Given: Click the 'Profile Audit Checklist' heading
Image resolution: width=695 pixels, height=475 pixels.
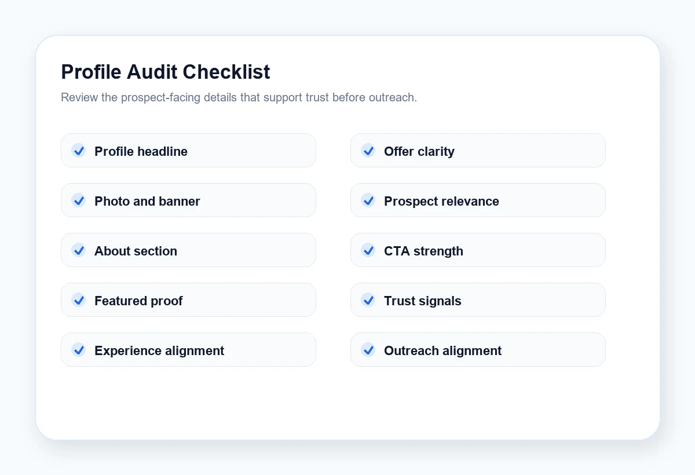Looking at the screenshot, I should click(x=166, y=72).
